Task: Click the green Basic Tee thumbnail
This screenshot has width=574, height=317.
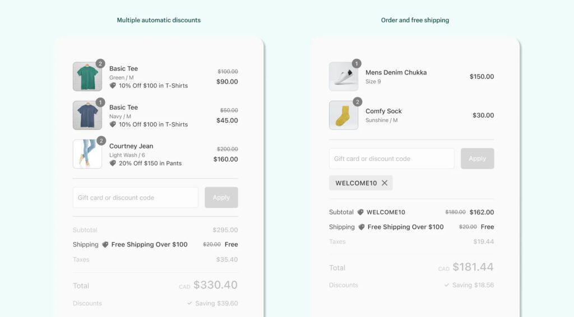Action: [x=87, y=77]
